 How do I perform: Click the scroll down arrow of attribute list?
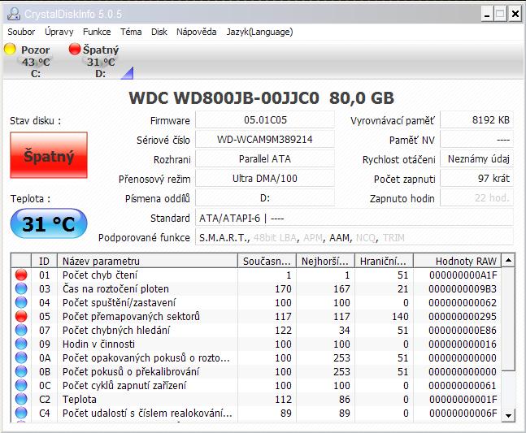509,416
